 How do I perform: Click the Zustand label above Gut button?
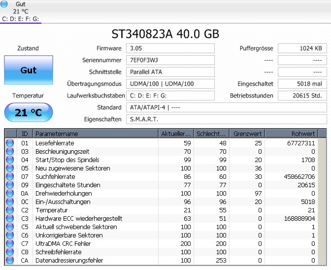pyautogui.click(x=28, y=48)
